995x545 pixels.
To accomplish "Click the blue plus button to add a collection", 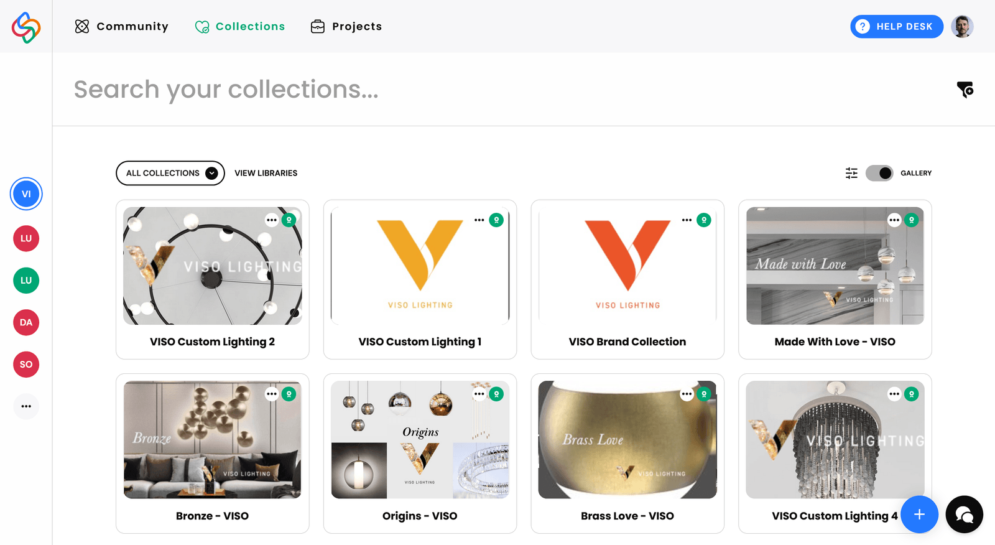I will pyautogui.click(x=919, y=515).
